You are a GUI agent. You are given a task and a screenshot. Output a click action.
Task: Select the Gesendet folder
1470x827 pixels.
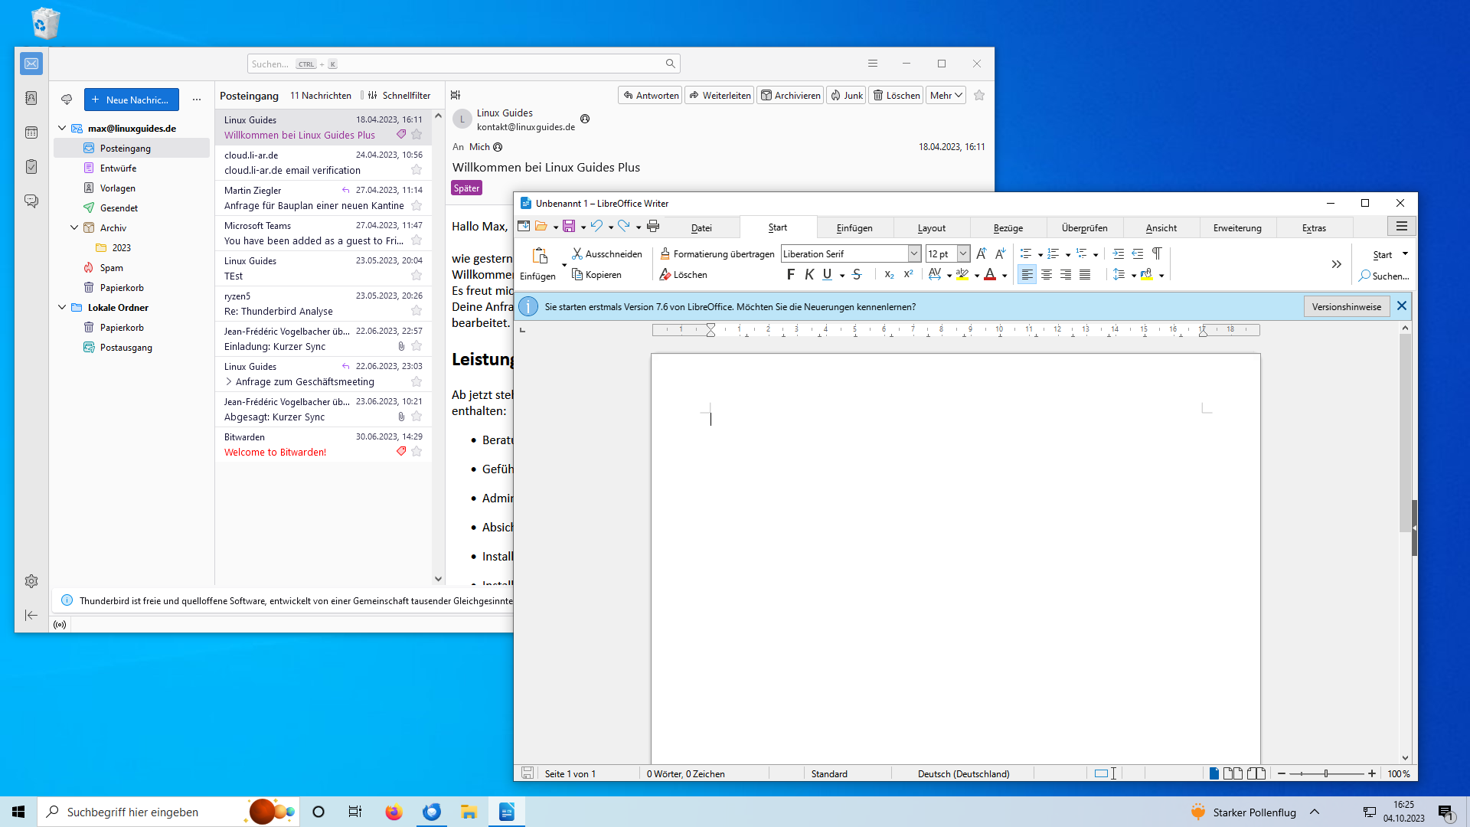click(x=119, y=208)
